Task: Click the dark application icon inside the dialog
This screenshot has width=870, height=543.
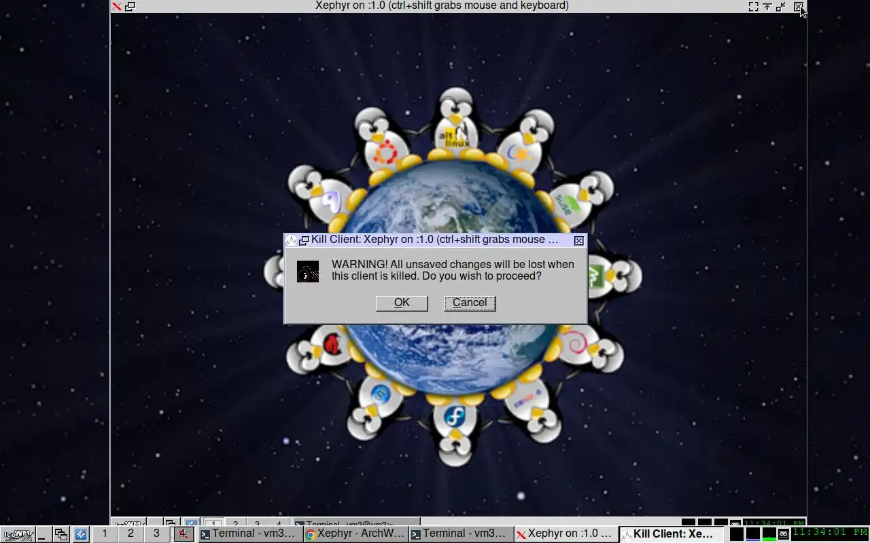Action: [x=308, y=271]
